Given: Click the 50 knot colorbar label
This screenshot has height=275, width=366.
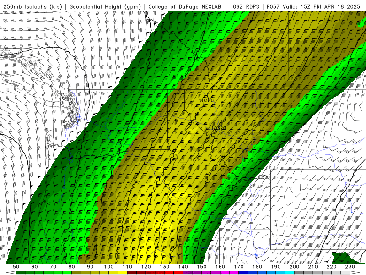Looking at the screenshot, I should pyautogui.click(x=16, y=267).
